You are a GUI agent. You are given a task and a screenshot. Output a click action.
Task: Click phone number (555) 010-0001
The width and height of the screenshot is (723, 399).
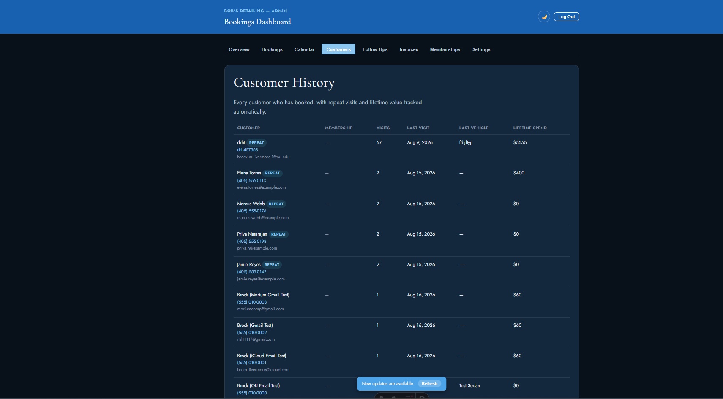pos(252,362)
